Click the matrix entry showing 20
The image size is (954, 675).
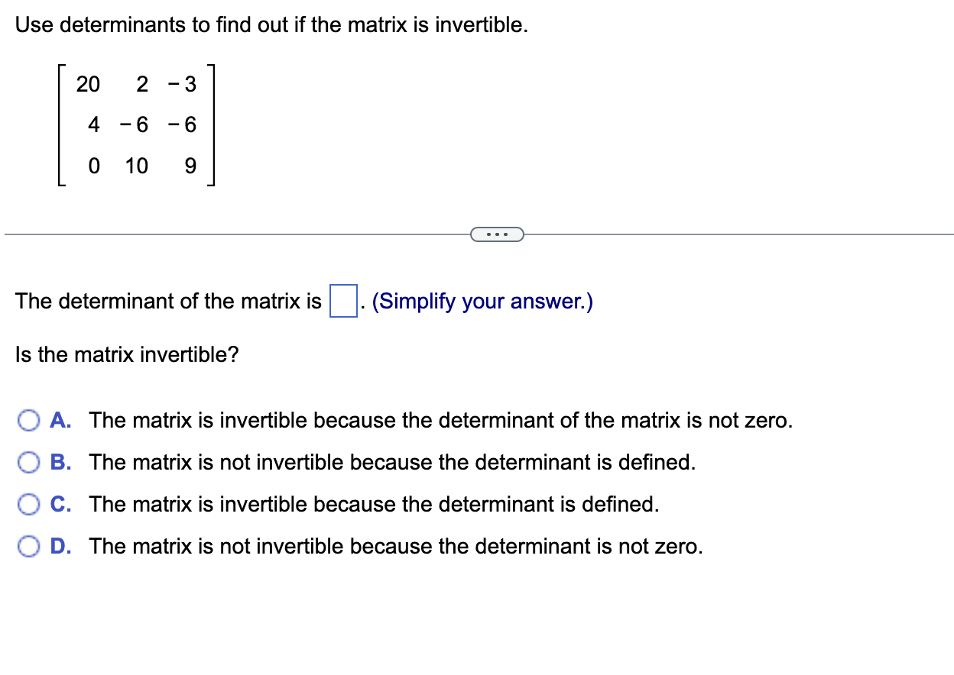pos(87,84)
